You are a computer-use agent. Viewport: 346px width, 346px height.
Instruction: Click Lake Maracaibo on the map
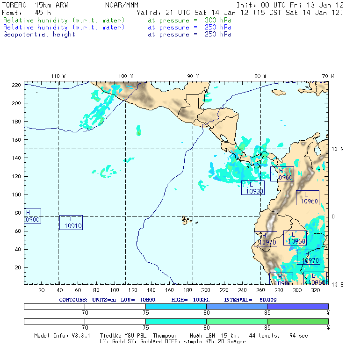click(317, 151)
